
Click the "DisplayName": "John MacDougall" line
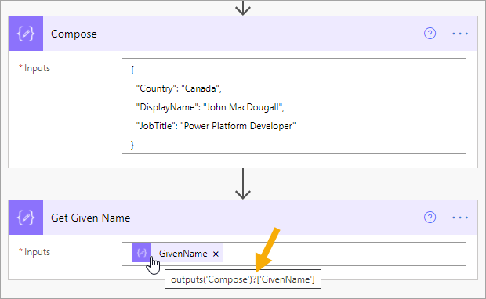210,107
